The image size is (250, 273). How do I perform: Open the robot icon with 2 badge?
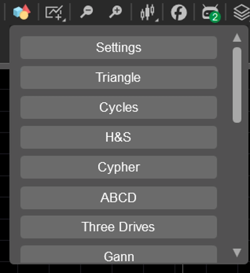tap(209, 12)
